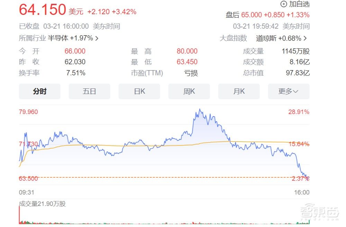Click the 28.91% high percentage label
Image resolution: width=346 pixels, height=227 pixels.
click(x=298, y=112)
